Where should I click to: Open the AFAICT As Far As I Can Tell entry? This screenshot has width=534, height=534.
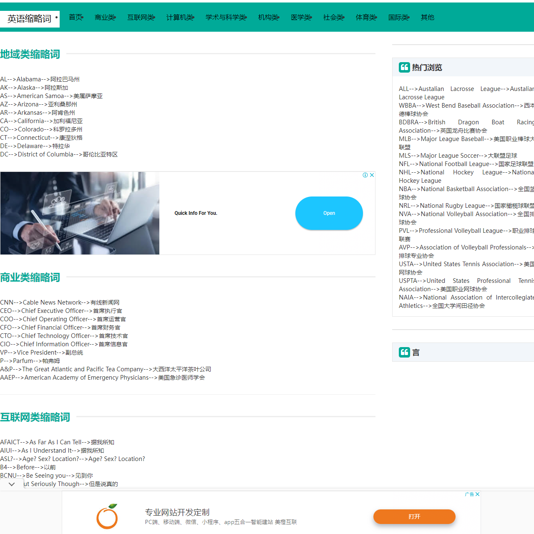click(57, 442)
